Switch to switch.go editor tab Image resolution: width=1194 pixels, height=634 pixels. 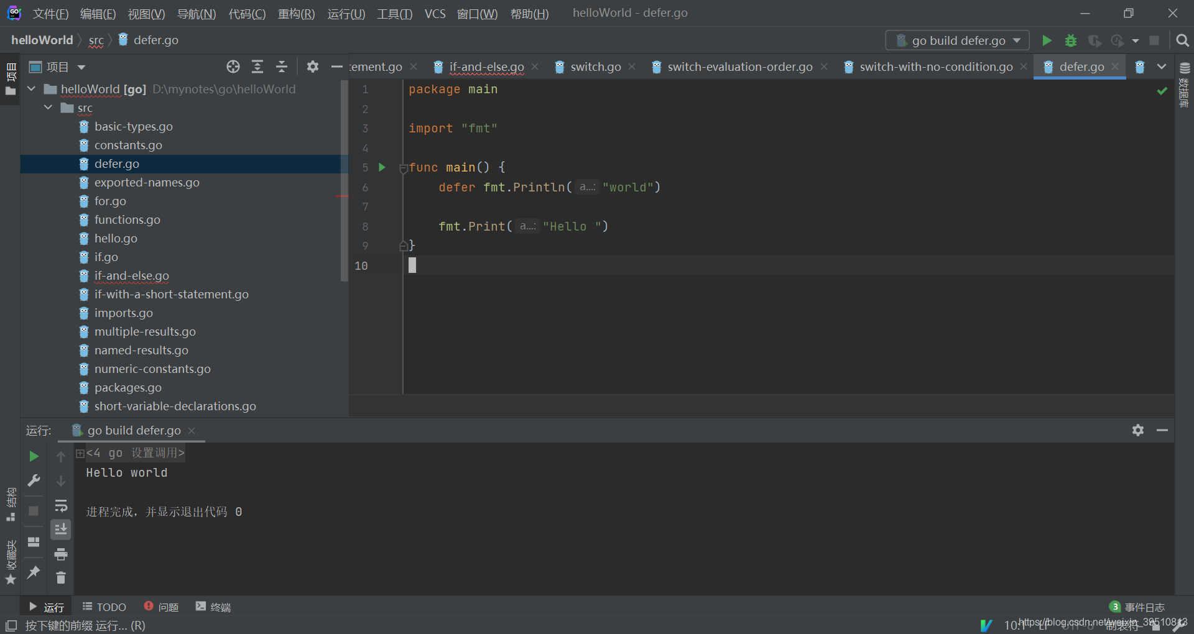(595, 67)
